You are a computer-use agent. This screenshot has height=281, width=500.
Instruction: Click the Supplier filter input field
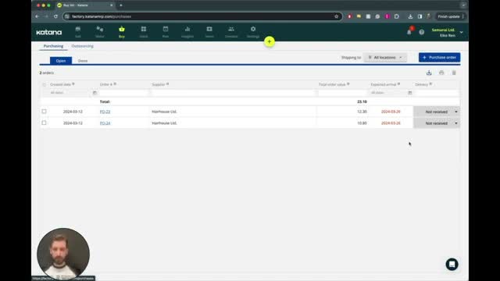tap(234, 93)
